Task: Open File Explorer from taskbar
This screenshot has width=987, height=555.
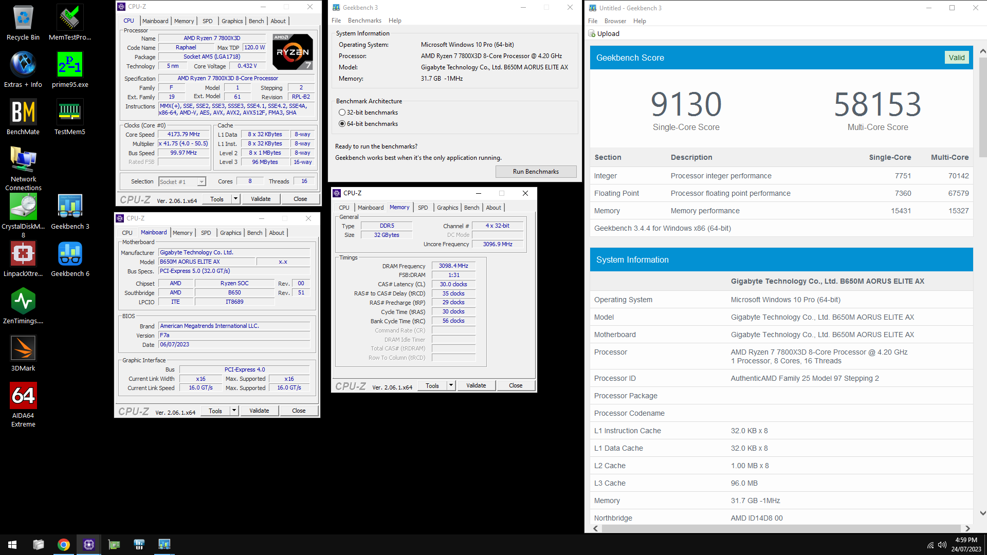Action: click(39, 545)
